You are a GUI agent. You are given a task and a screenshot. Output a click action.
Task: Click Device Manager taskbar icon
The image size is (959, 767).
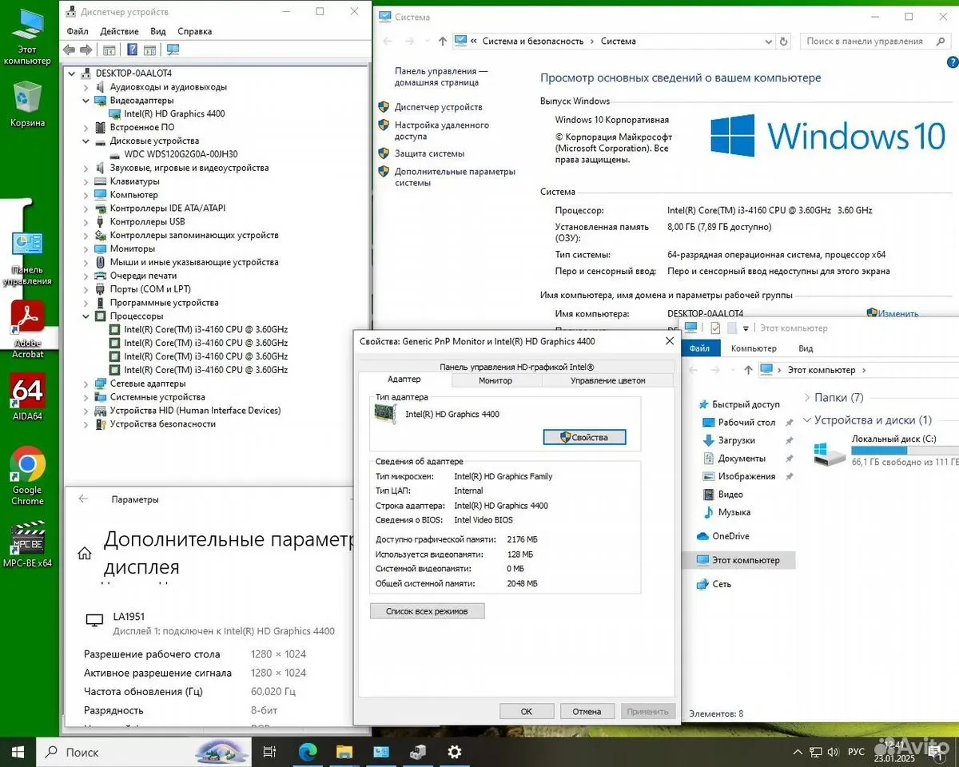click(418, 752)
